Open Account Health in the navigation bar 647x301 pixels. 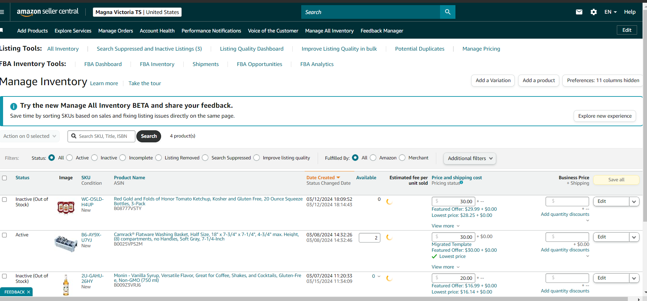click(x=157, y=31)
